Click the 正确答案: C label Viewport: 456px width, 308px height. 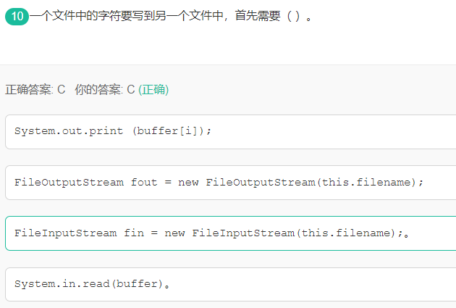[x=35, y=90]
